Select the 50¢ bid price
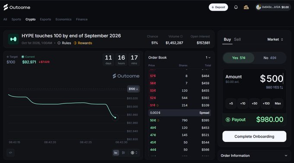The width and height of the screenshot is (294, 163). [153, 120]
